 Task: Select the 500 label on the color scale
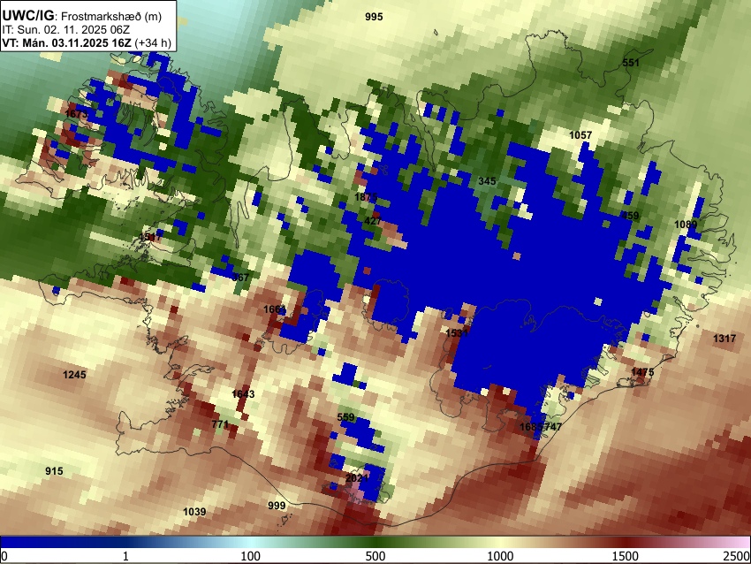click(375, 556)
